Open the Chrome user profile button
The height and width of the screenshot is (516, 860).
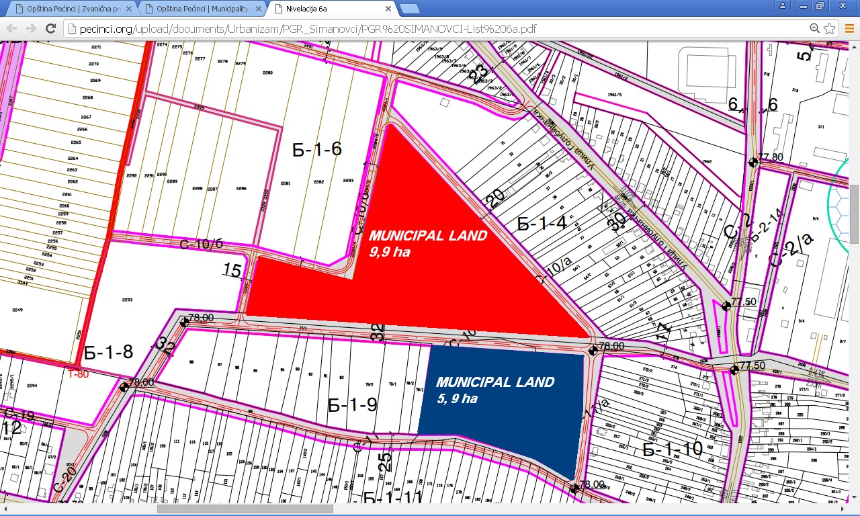click(782, 6)
